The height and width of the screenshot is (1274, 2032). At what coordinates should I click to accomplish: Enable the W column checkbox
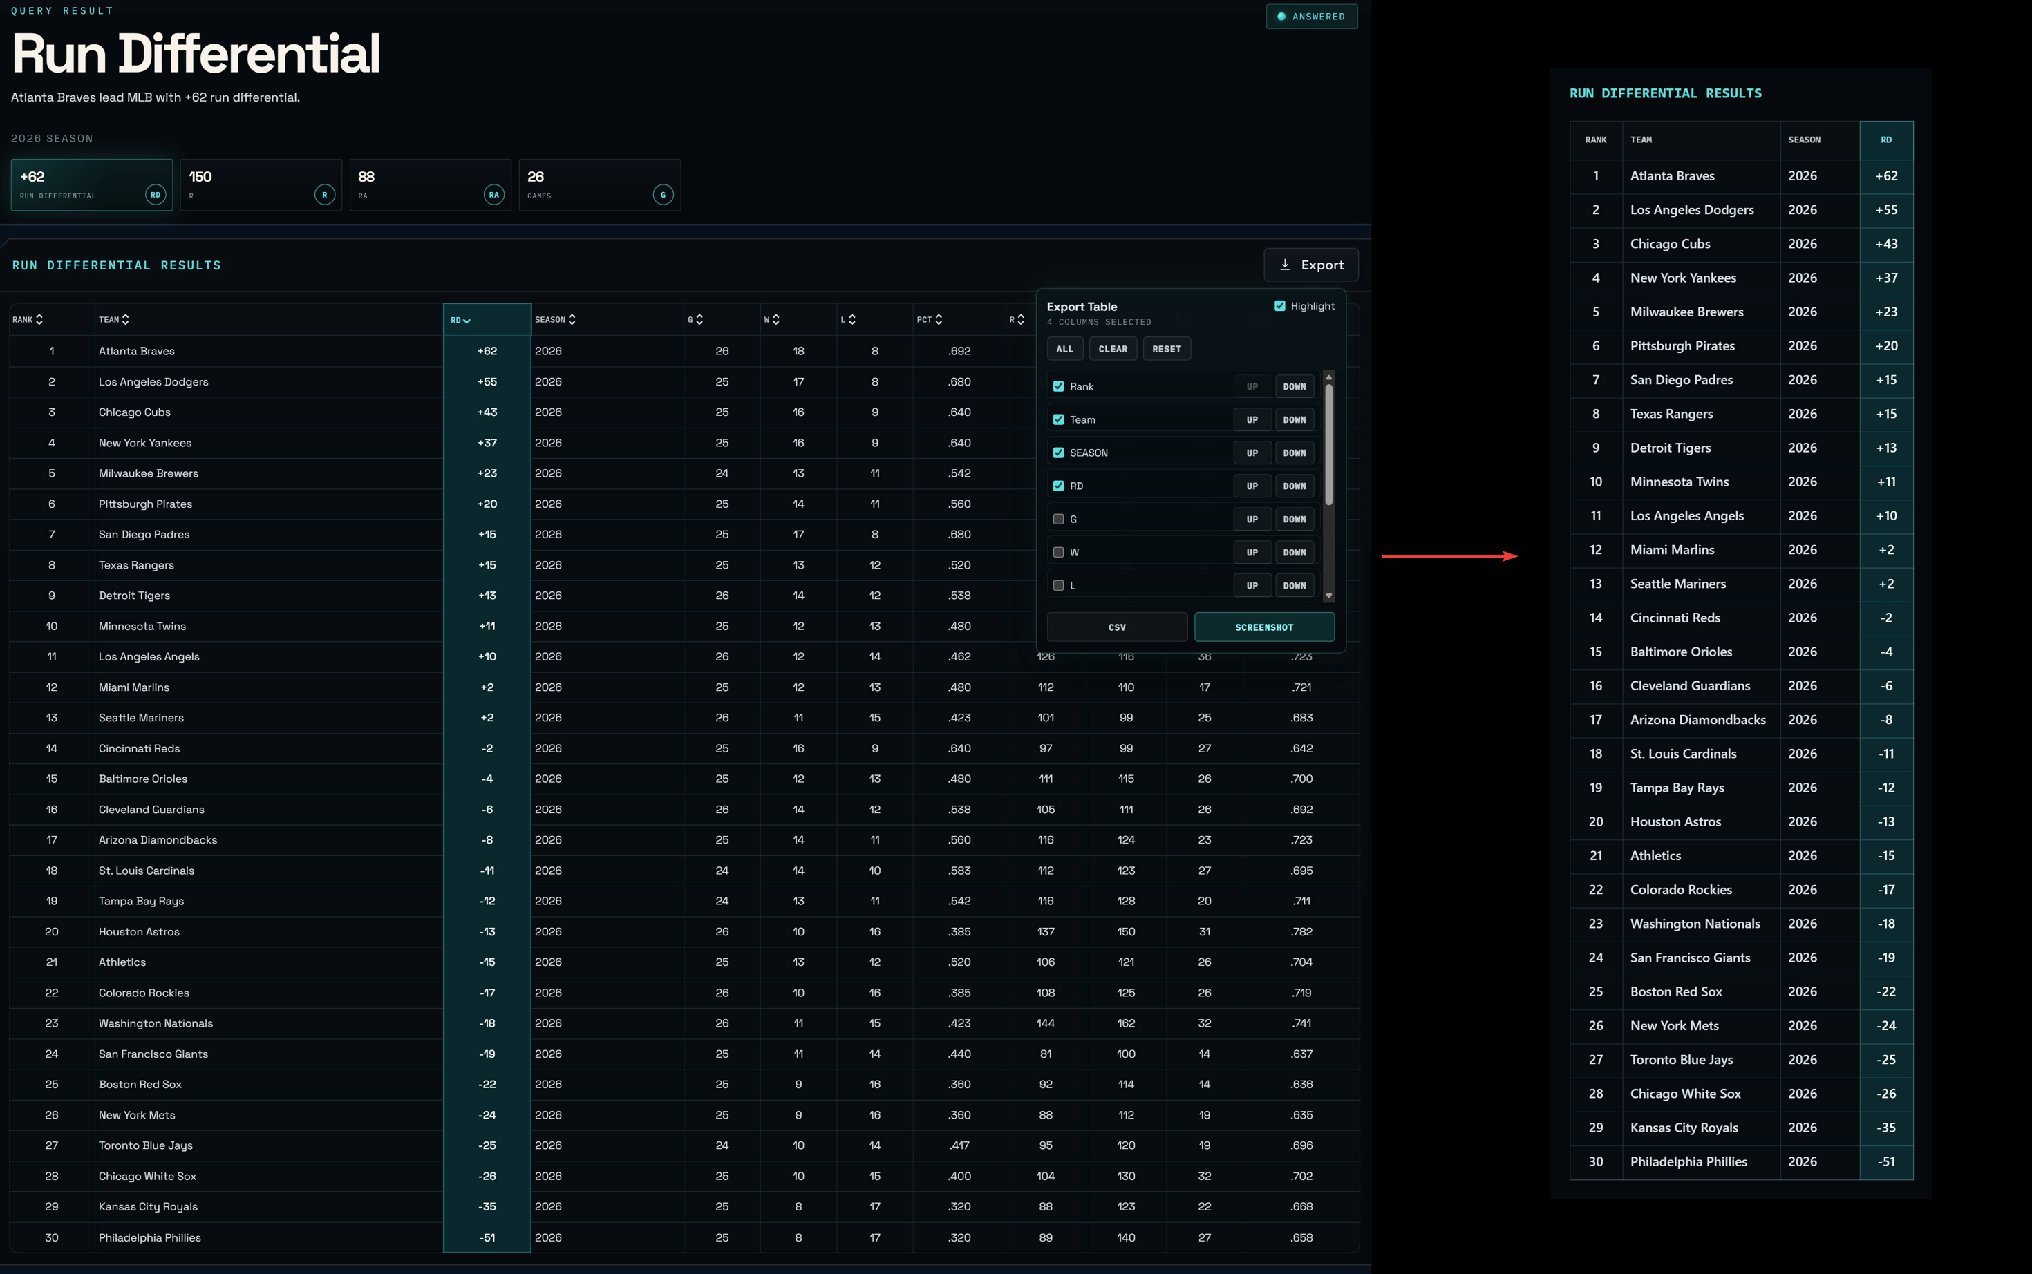click(x=1059, y=552)
